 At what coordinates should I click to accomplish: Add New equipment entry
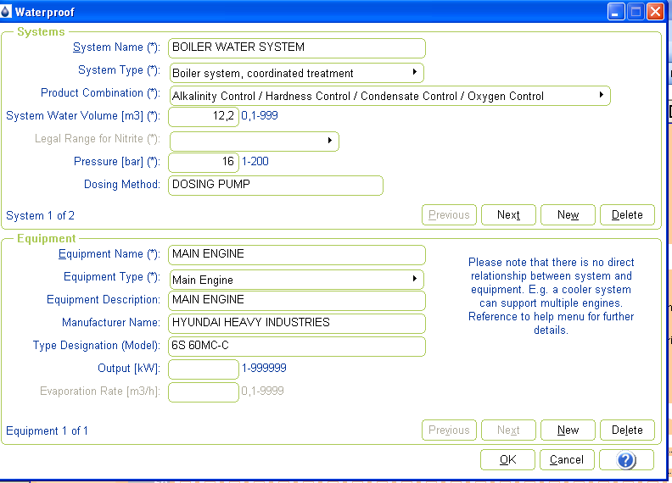click(568, 430)
